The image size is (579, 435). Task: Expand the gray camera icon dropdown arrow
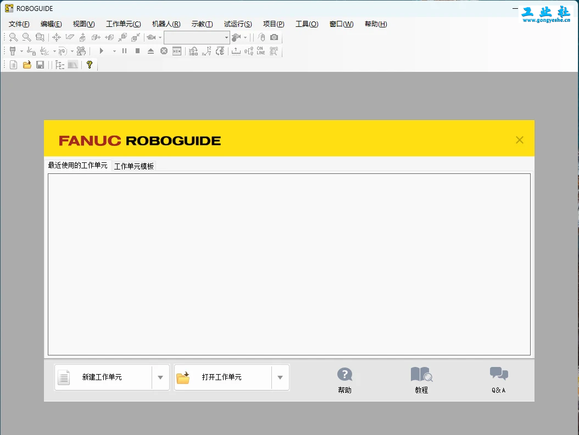[160, 37]
